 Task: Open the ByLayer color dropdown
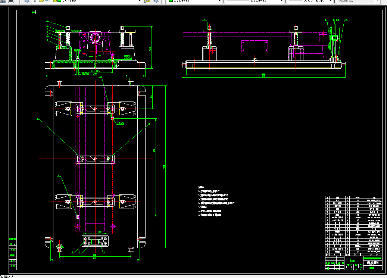click(x=194, y=1)
